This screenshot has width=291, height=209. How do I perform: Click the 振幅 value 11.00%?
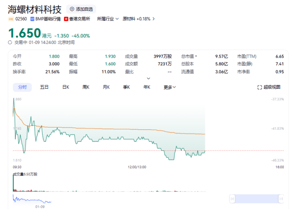[x=109, y=72]
